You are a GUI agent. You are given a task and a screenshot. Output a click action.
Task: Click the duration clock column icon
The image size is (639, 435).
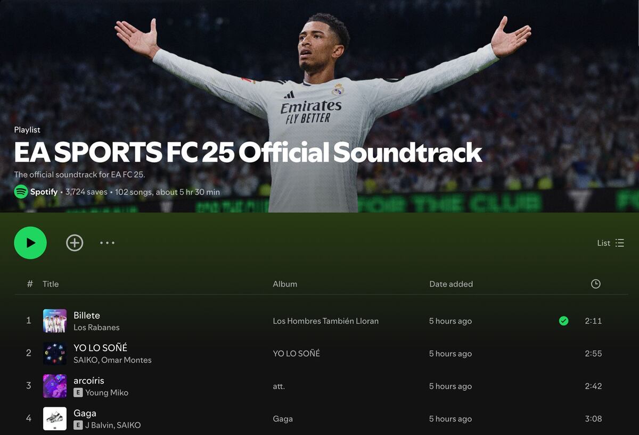pyautogui.click(x=596, y=284)
